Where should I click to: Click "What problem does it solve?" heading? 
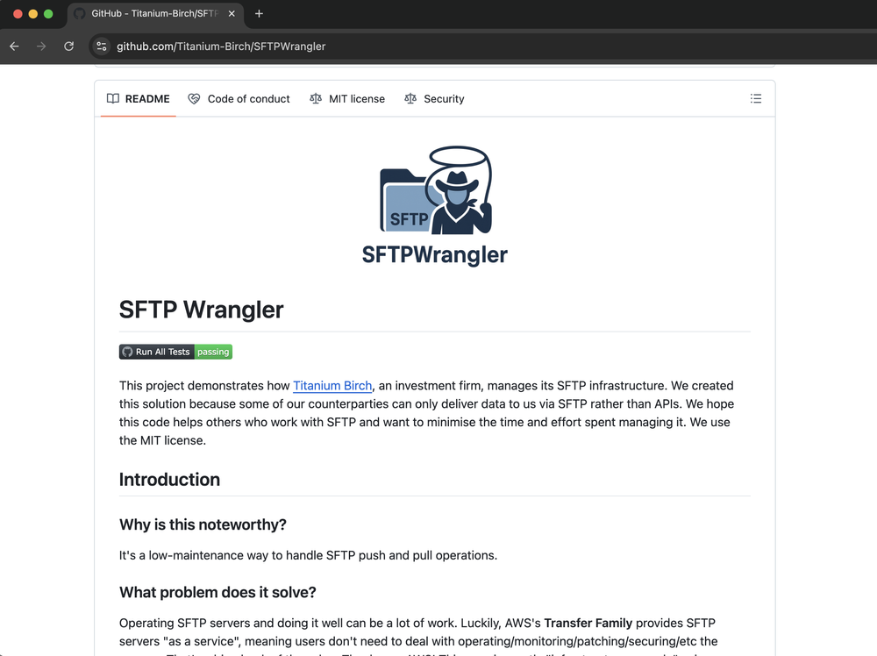pos(217,592)
